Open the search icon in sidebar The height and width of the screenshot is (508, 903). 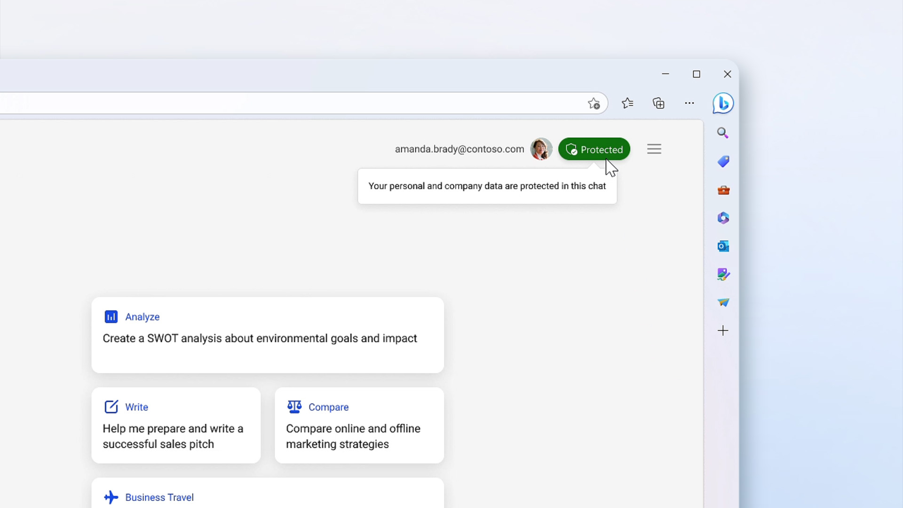tap(722, 132)
